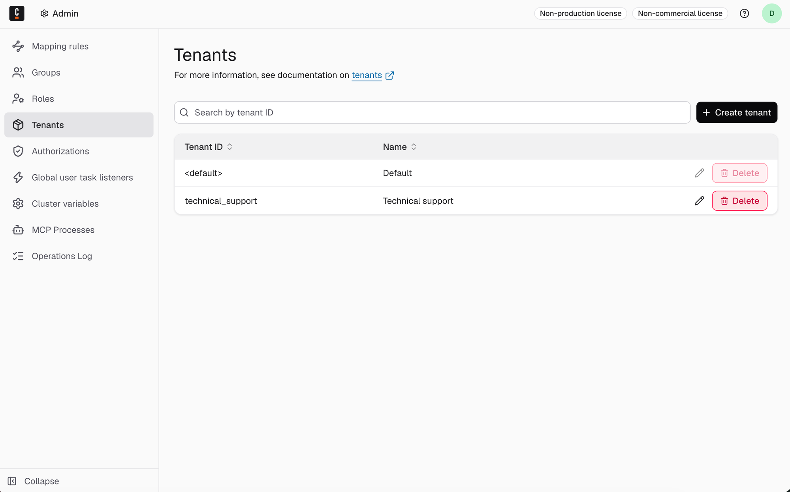Open Mapping rules in sidebar
The height and width of the screenshot is (492, 790).
point(79,46)
